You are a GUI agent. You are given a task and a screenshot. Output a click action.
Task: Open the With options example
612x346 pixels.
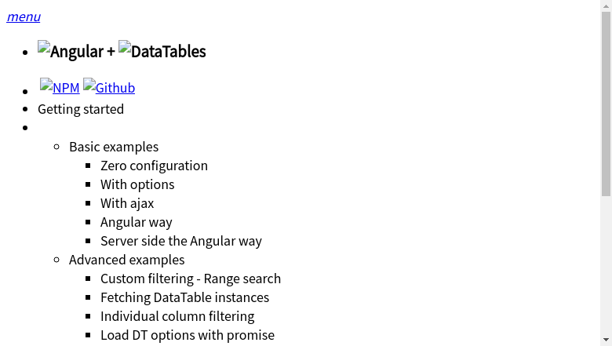pos(137,184)
